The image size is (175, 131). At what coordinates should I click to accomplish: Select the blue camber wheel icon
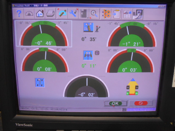click(x=89, y=28)
